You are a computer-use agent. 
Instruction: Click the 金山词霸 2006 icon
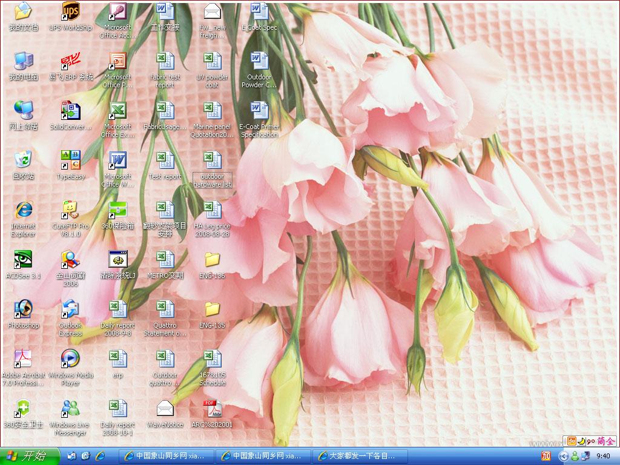click(x=70, y=268)
